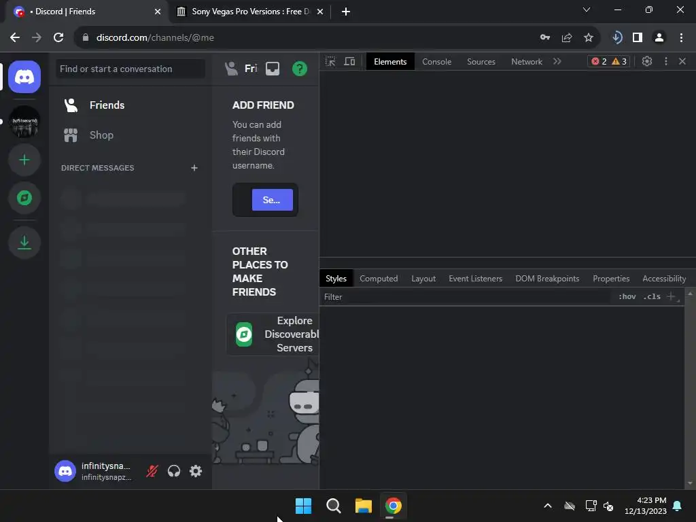
Task: Select the Layout pane tab
Action: pos(423,279)
